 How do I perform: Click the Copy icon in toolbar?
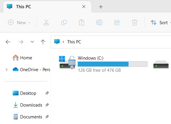pos(64,22)
